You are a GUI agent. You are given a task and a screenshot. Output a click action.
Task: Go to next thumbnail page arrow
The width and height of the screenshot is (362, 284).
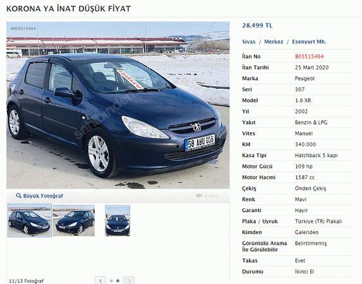(x=129, y=281)
